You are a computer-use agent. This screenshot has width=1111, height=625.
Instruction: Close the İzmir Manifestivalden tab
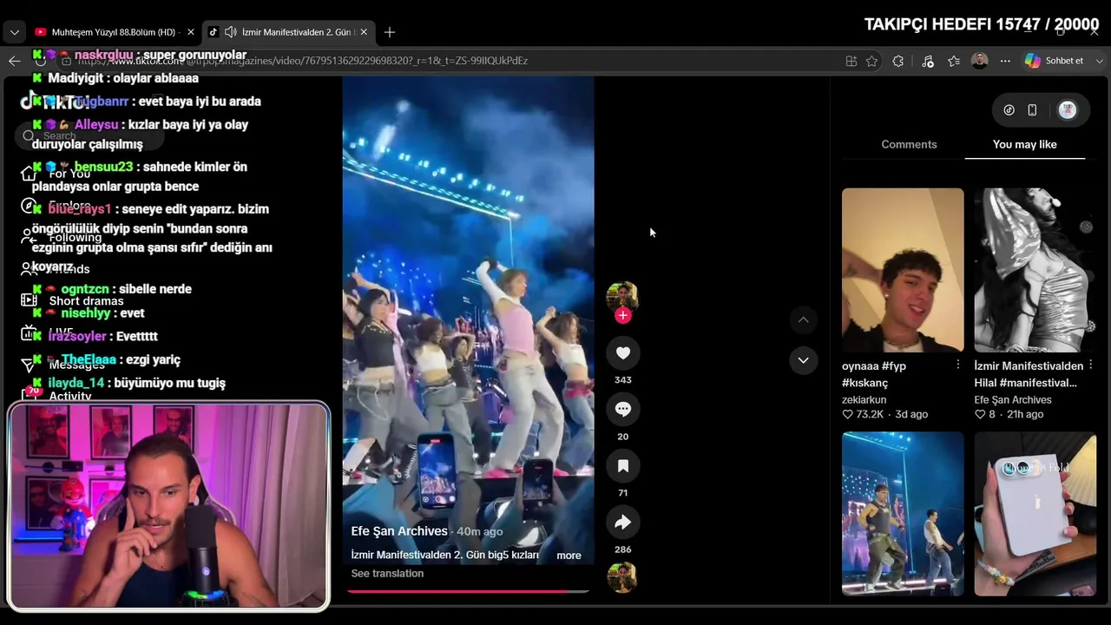[x=364, y=32]
